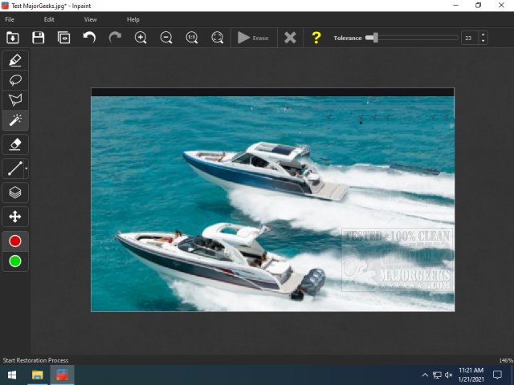Choose the red mask color
The height and width of the screenshot is (385, 514).
point(15,241)
